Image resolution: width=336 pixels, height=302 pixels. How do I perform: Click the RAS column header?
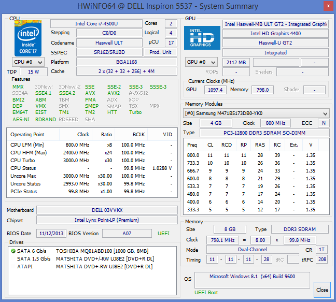pos(260,145)
